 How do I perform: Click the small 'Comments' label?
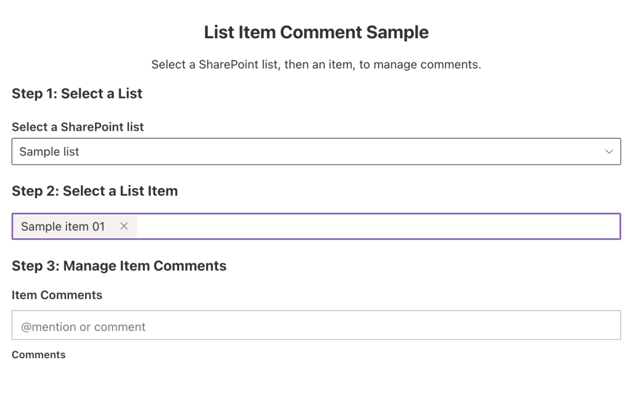point(38,354)
